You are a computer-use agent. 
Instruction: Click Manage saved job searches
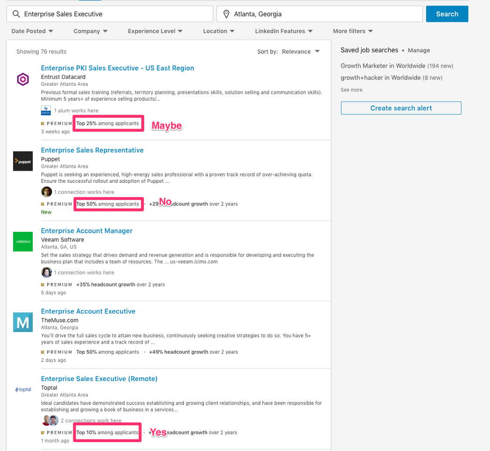tap(419, 50)
